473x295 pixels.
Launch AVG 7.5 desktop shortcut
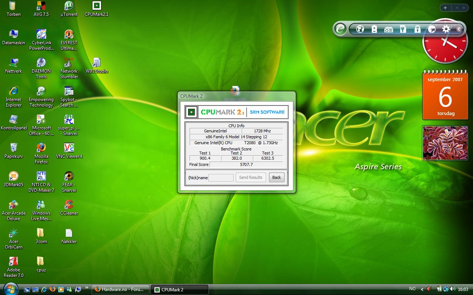[41, 9]
